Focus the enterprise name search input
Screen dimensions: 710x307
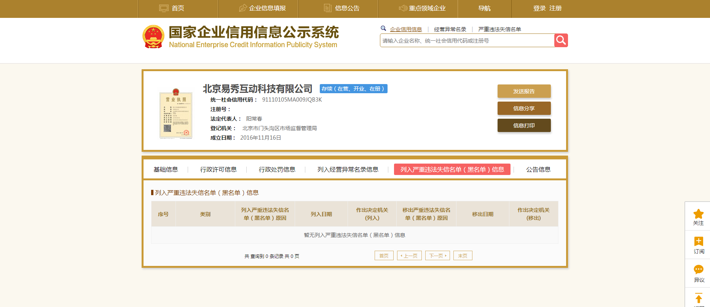click(x=467, y=41)
